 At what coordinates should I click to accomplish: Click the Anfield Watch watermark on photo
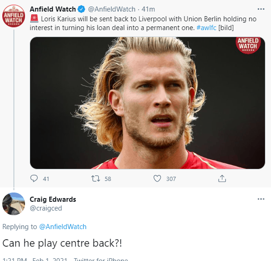(248, 45)
